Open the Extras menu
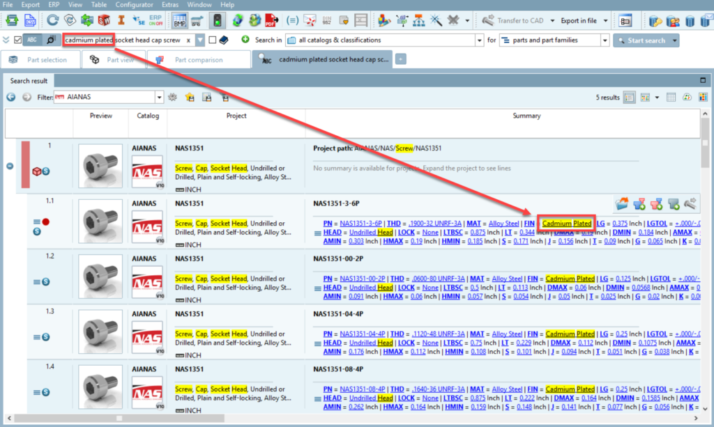This screenshot has width=714, height=427. pyautogui.click(x=170, y=5)
